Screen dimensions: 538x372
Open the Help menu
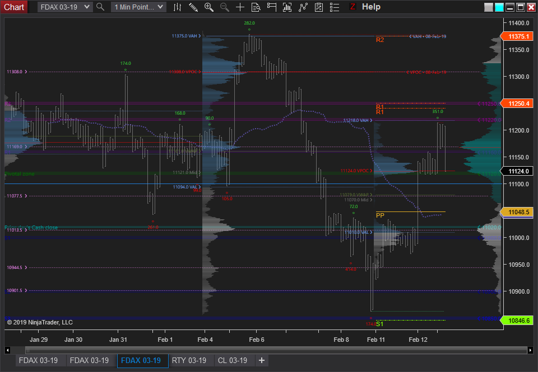click(x=371, y=7)
